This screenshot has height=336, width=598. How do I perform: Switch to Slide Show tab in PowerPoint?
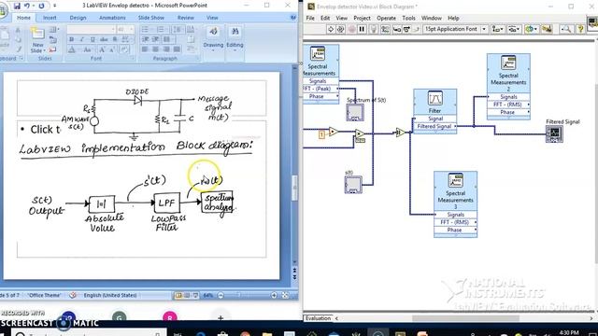(151, 18)
